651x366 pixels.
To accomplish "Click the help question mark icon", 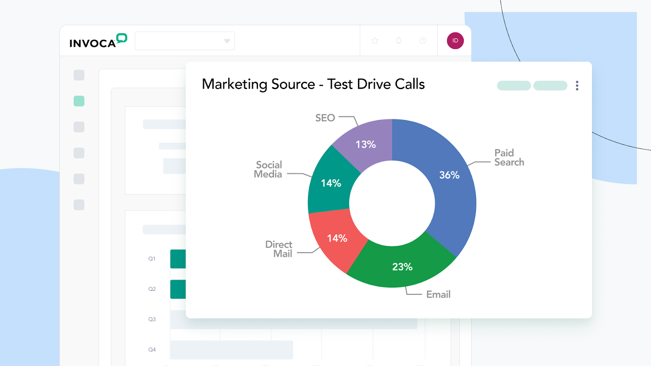I will (x=422, y=40).
